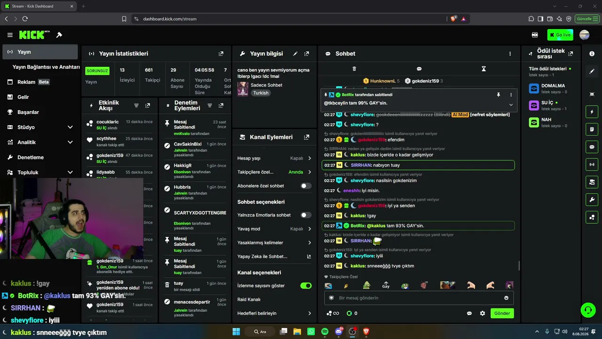Toggle Yalnızca Emotlarla sohbet switch
This screenshot has width=602, height=339.
tap(306, 215)
